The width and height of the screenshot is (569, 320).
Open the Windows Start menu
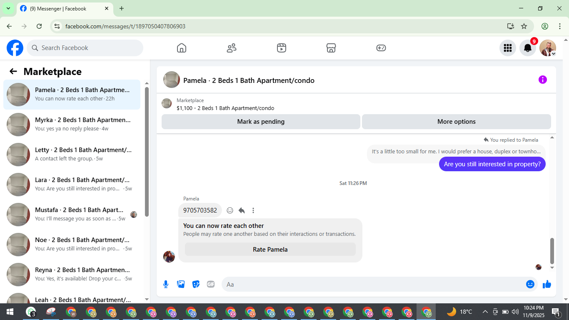coord(10,312)
